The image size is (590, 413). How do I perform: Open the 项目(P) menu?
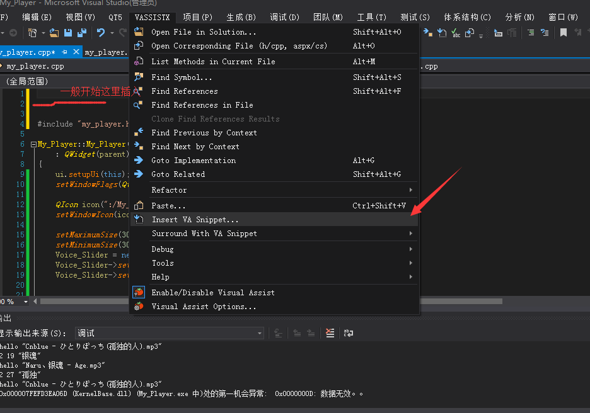tap(198, 17)
